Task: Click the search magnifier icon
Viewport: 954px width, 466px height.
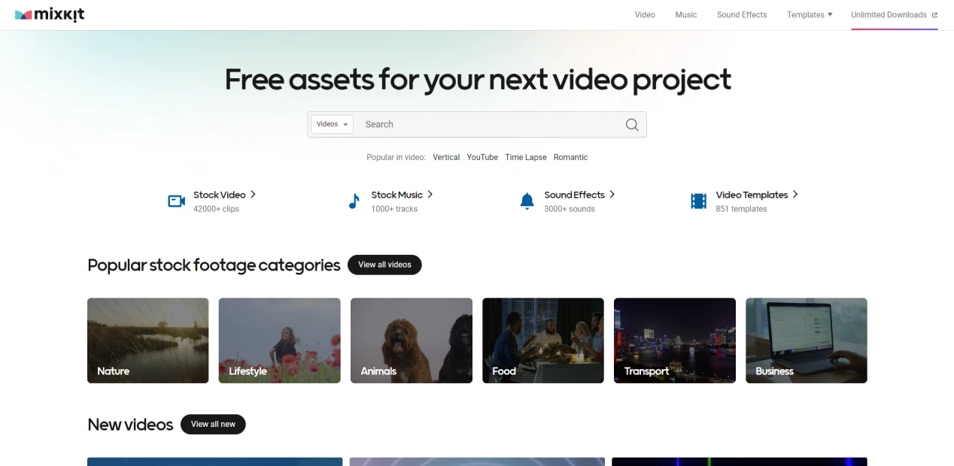Action: click(x=632, y=125)
